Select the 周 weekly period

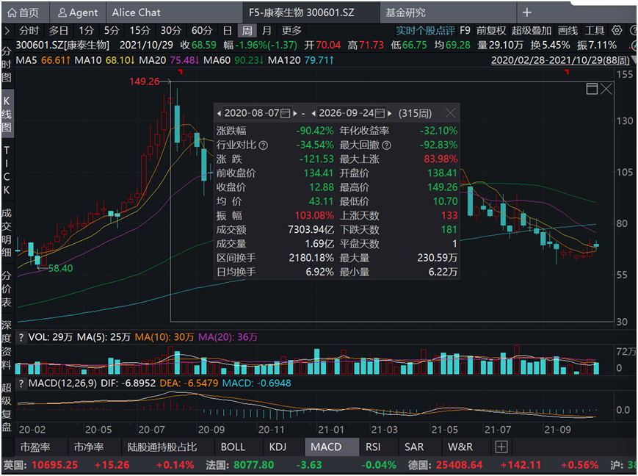tap(247, 31)
